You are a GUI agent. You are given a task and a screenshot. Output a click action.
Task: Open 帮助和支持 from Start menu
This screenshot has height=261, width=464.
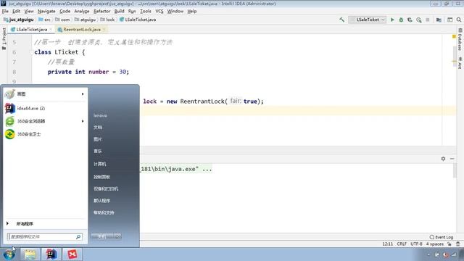(104, 212)
